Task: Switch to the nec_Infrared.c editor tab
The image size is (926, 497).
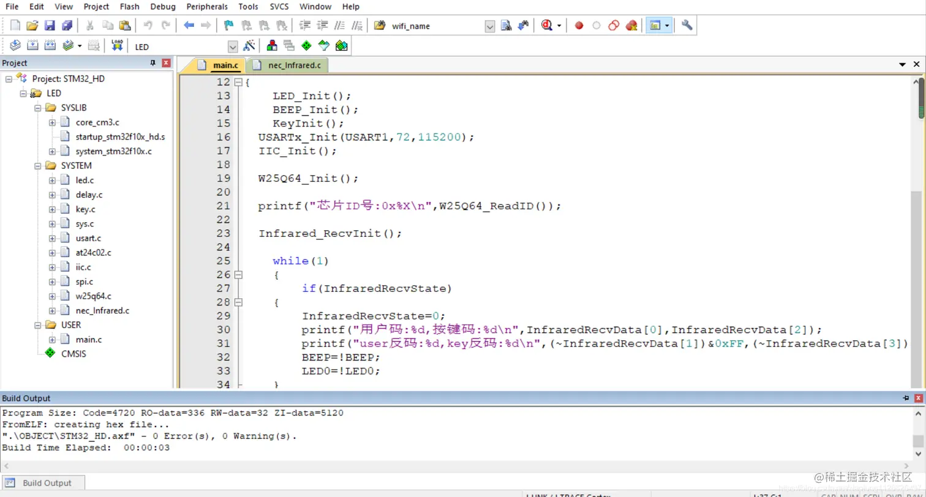Action: coord(288,65)
